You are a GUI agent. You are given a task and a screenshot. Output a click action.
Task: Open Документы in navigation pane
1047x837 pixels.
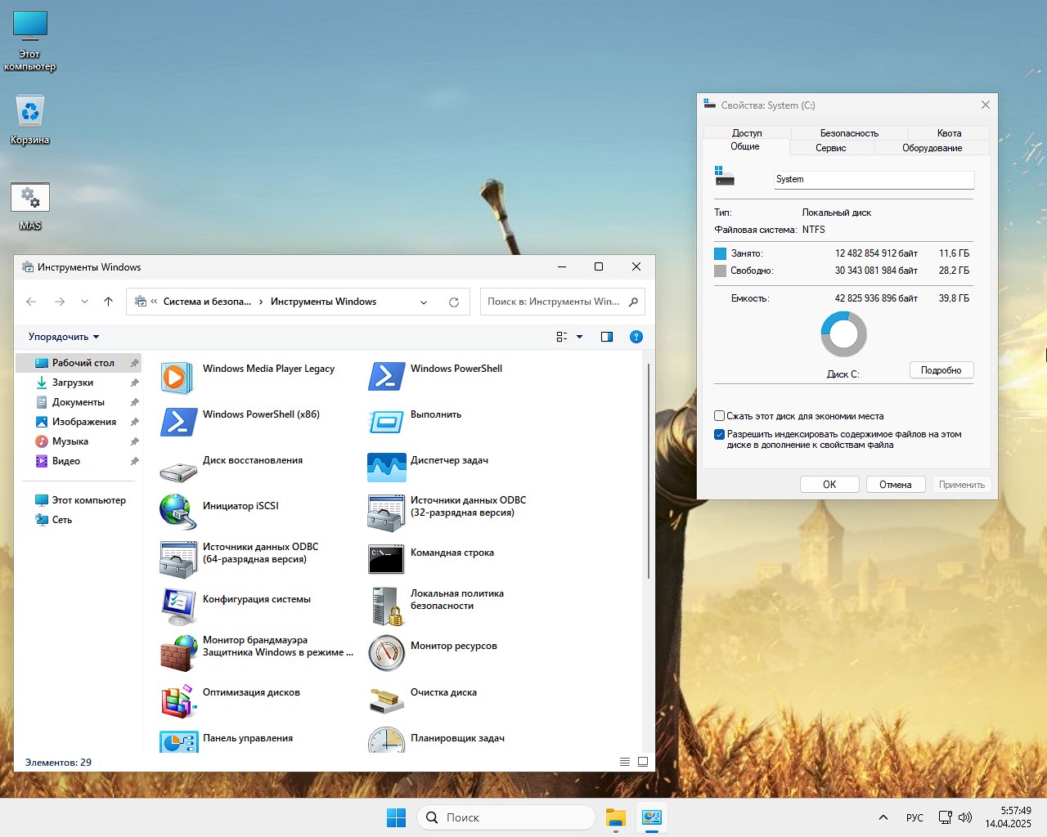coord(79,402)
